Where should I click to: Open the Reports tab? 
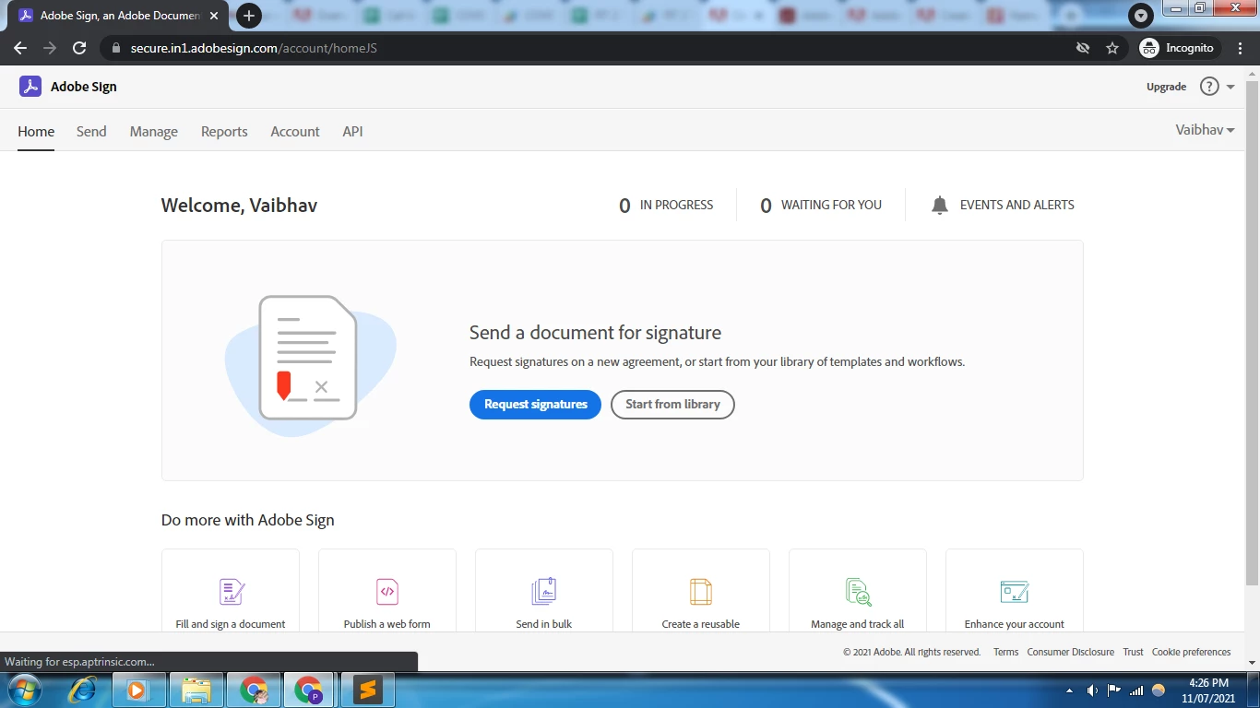tap(224, 132)
